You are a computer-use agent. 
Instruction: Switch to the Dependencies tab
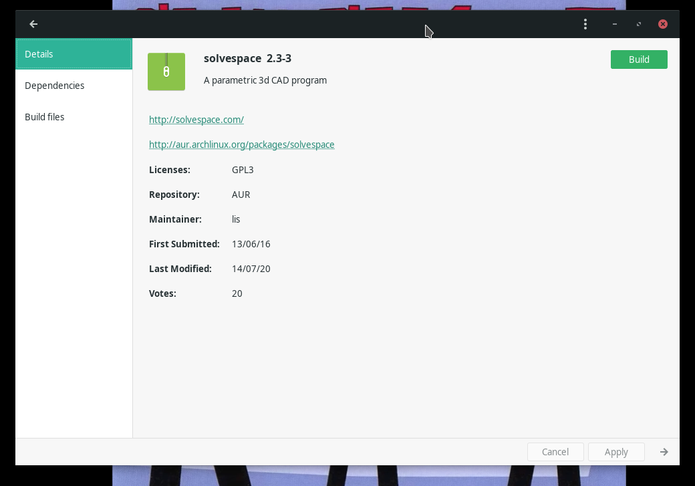coord(74,86)
